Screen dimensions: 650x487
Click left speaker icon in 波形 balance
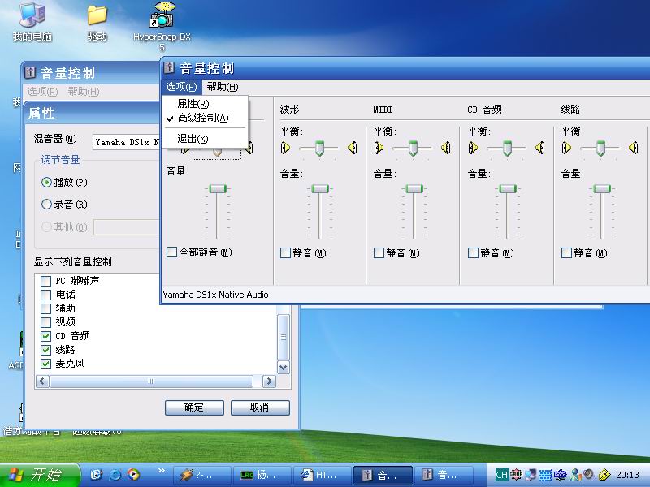tap(286, 148)
